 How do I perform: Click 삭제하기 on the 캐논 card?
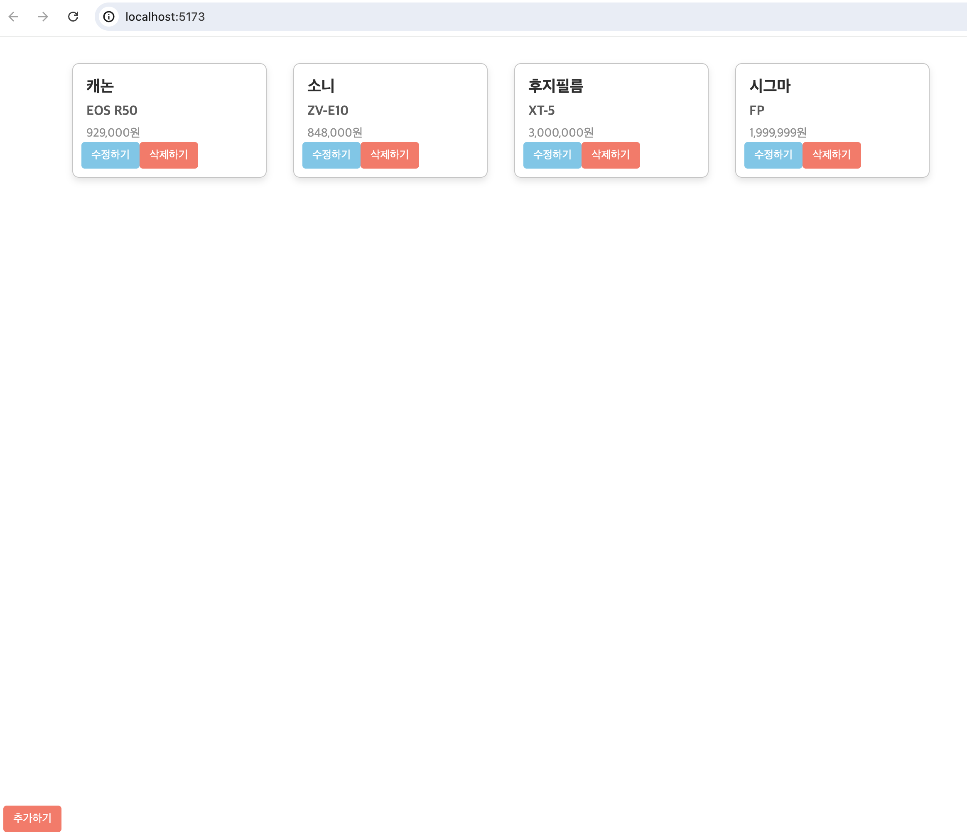[169, 155]
